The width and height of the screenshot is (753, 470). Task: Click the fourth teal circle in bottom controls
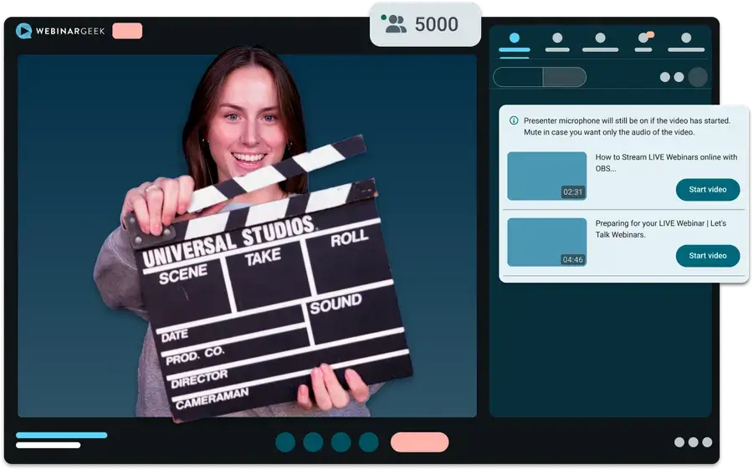click(368, 442)
